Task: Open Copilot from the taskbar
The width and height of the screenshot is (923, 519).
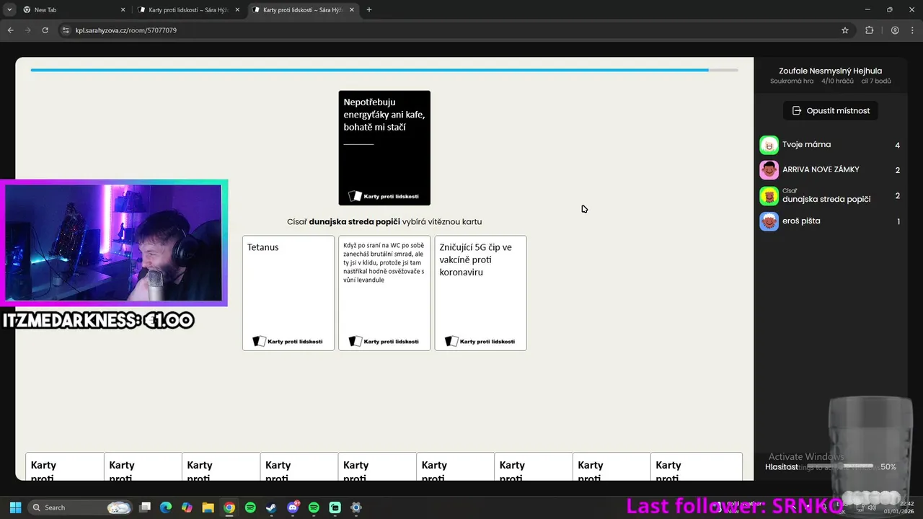Action: coord(187,507)
